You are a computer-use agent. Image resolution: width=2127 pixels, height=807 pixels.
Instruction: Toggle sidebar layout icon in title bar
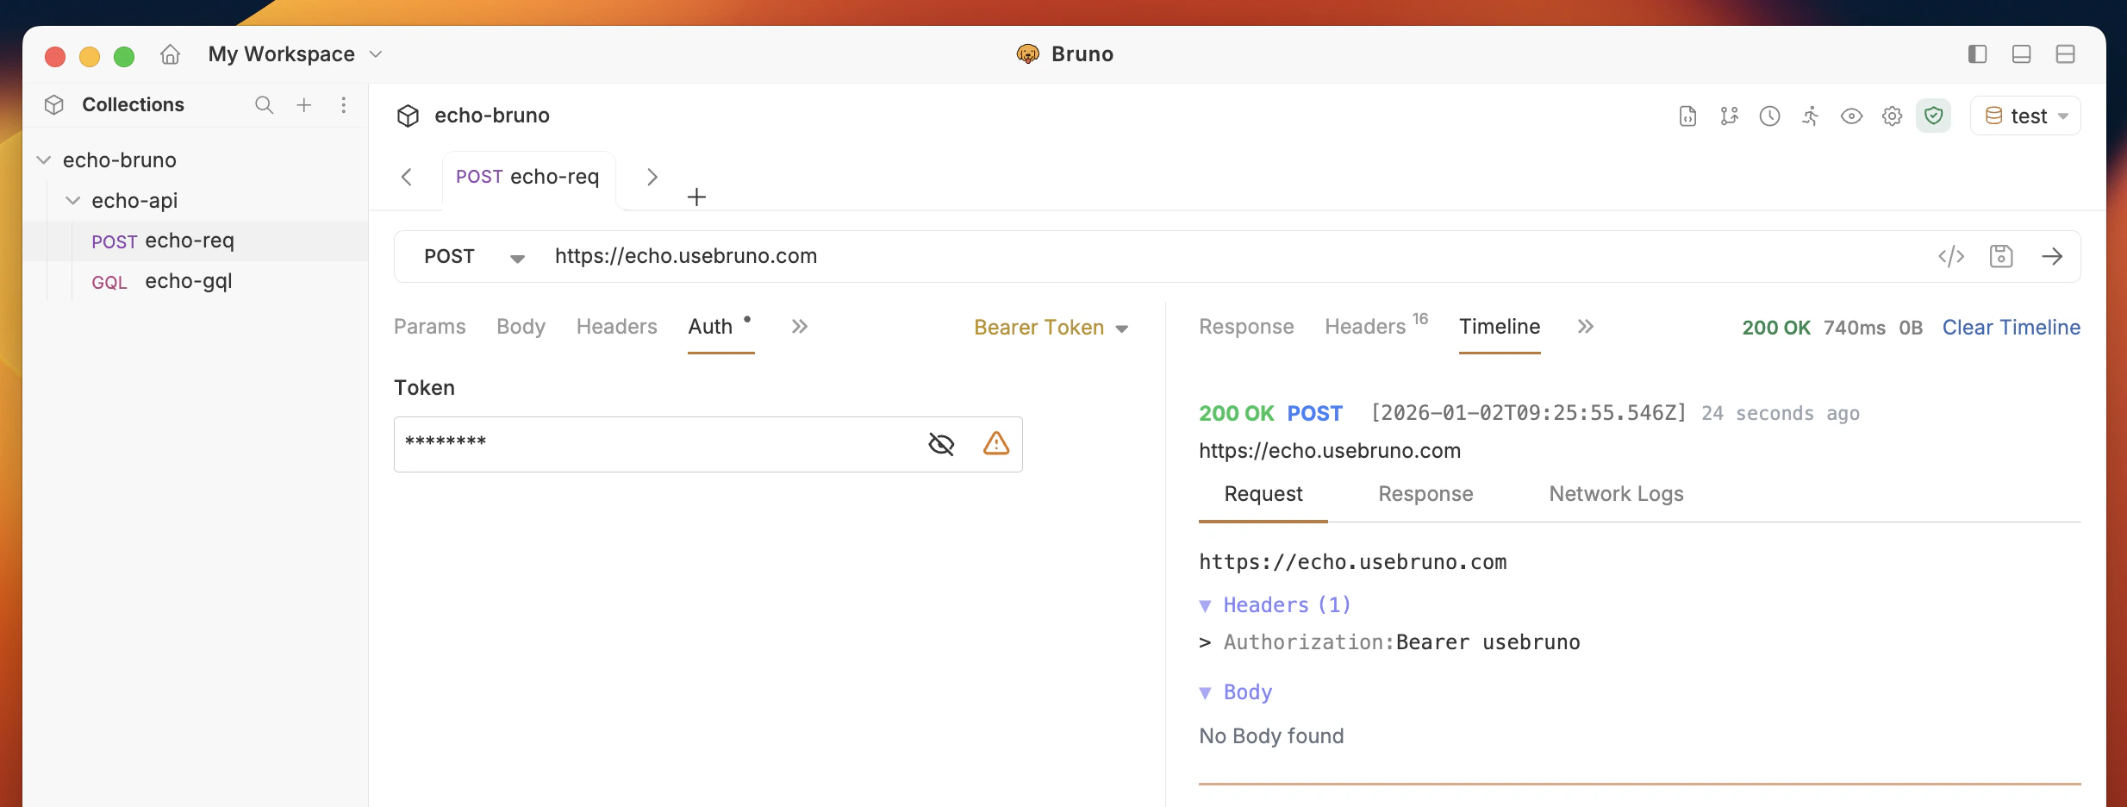(1978, 54)
